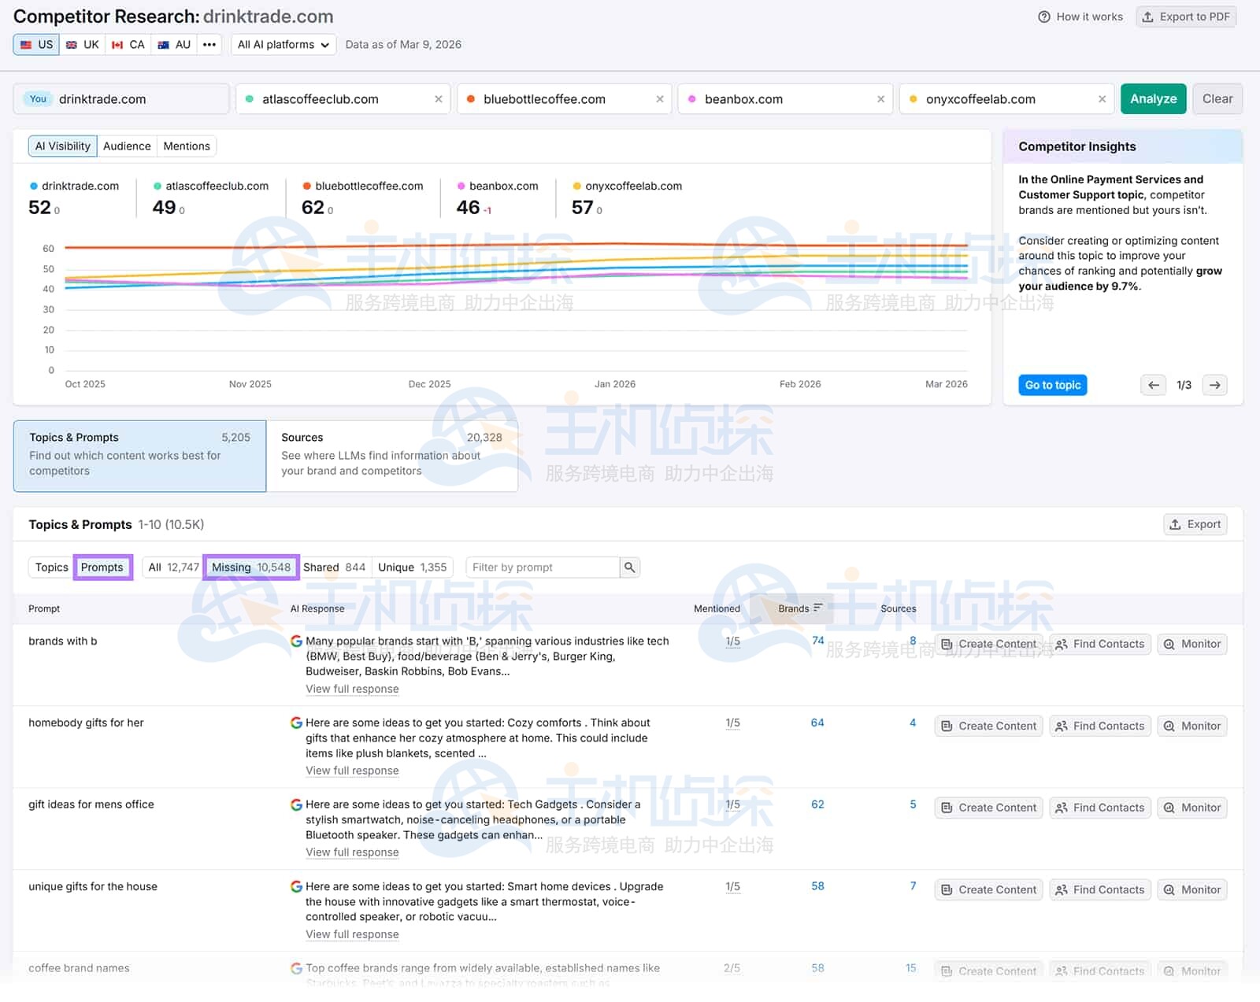Monitor unique gifts for the house prompt
This screenshot has width=1260, height=1002.
1192,889
